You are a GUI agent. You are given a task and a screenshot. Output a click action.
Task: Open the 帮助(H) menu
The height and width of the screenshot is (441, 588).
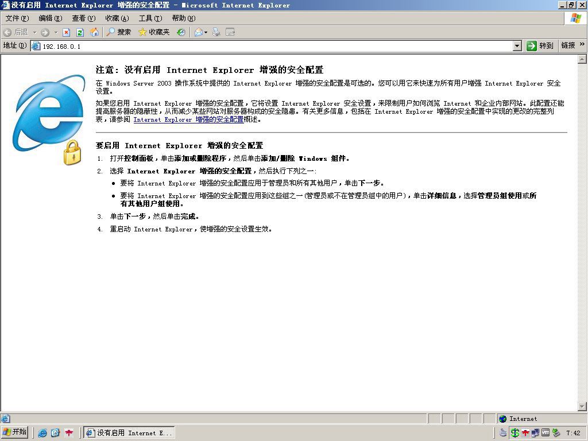184,18
